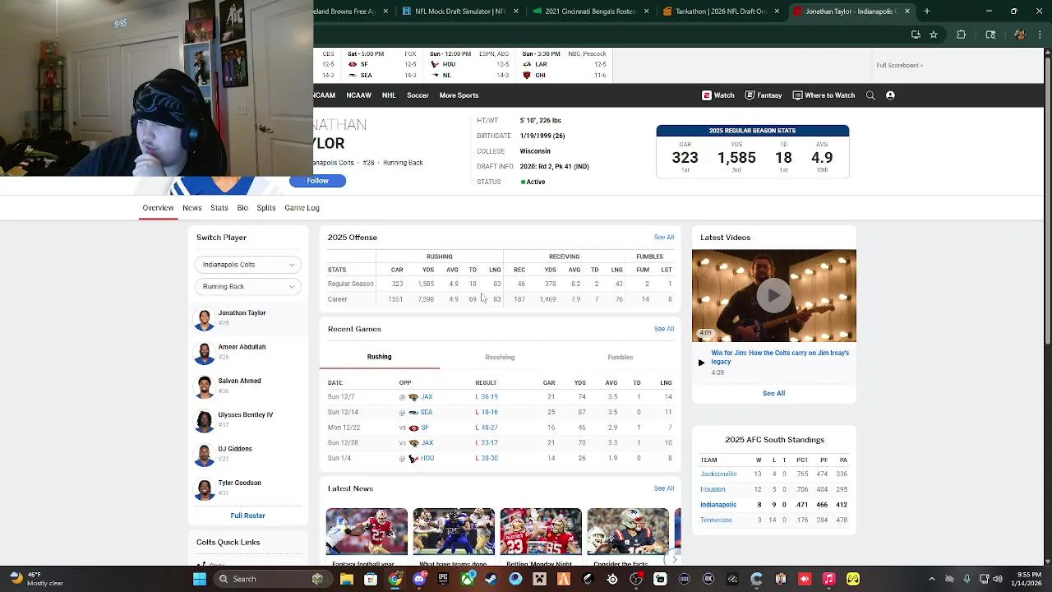Bookmark this page with the star icon
Screen dimensions: 1052x592
coord(934,35)
